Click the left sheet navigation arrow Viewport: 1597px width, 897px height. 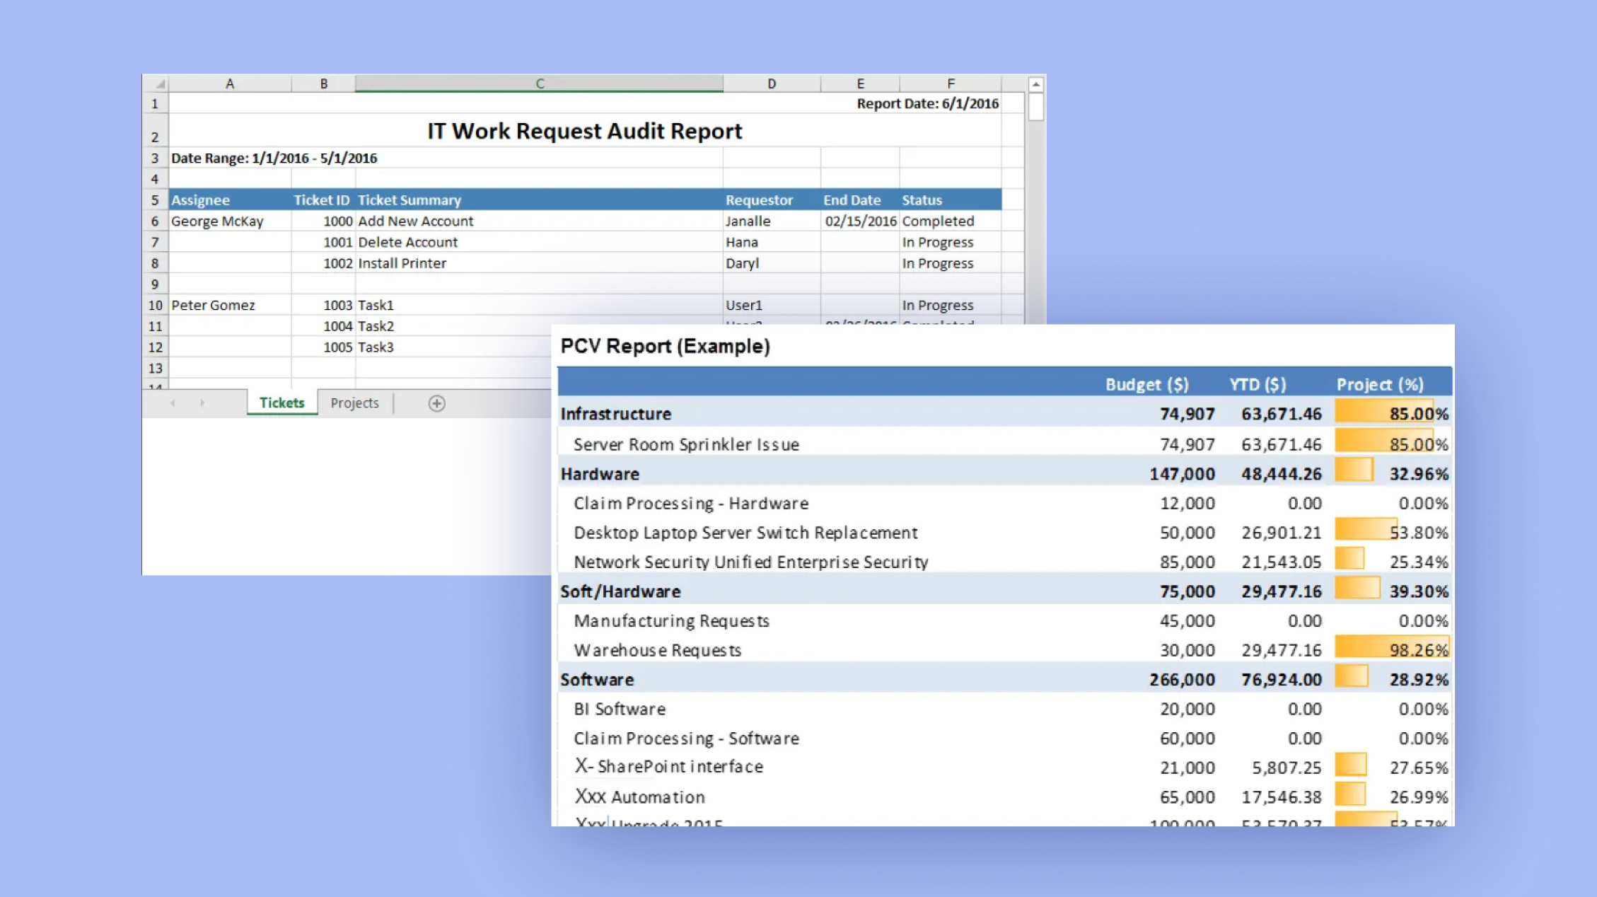(x=172, y=403)
